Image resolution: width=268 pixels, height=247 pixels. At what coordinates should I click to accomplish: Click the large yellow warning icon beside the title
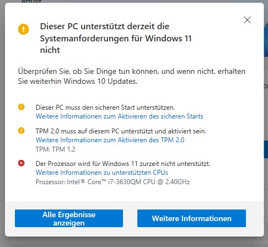(24, 29)
